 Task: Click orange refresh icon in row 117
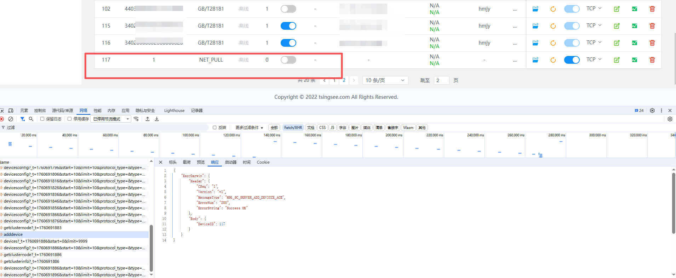click(553, 60)
